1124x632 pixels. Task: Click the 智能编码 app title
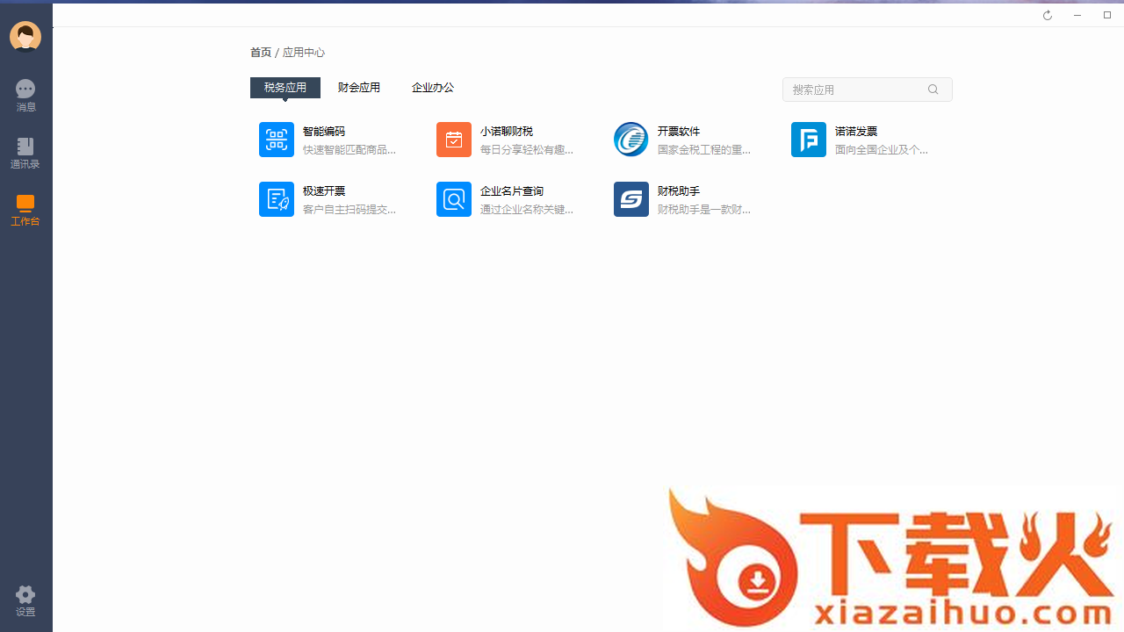point(324,132)
